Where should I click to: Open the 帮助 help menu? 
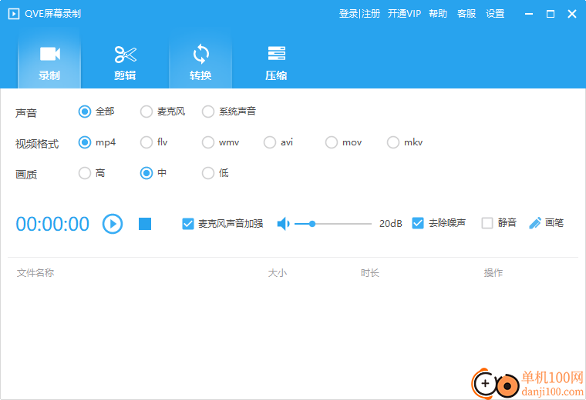click(x=438, y=14)
